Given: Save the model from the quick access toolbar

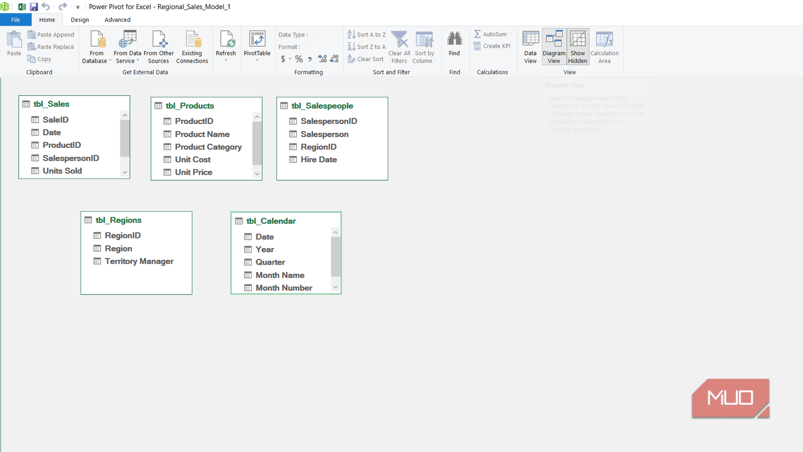Looking at the screenshot, I should click(34, 7).
